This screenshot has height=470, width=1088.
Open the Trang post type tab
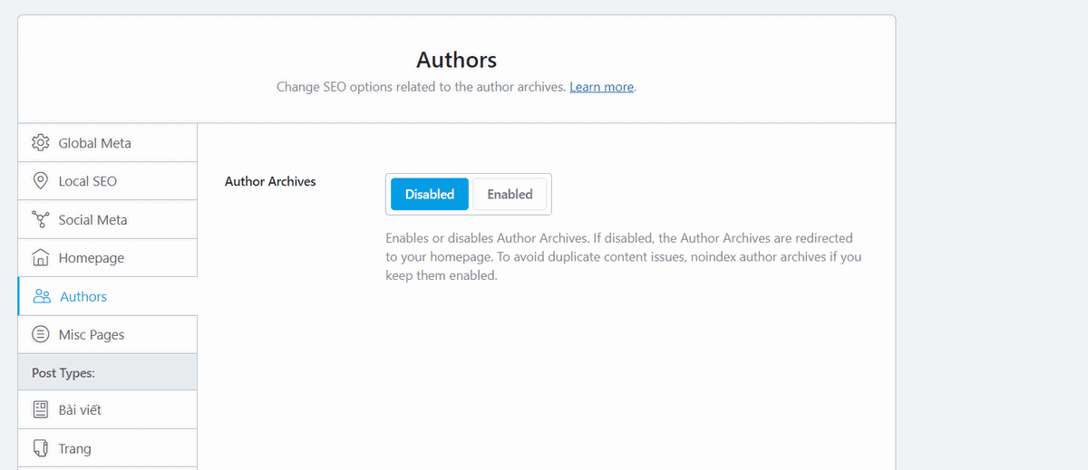[x=74, y=448]
